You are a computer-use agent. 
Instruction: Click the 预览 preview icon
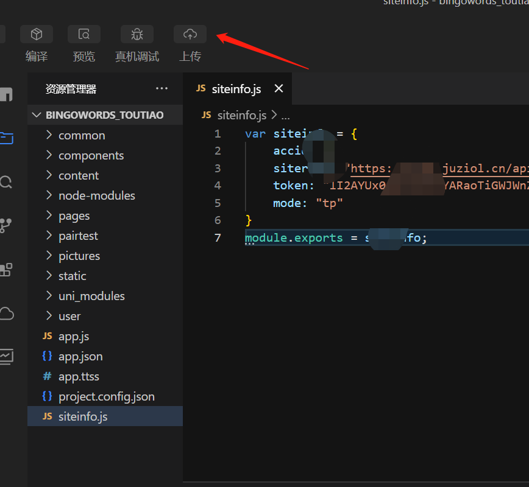[x=84, y=35]
